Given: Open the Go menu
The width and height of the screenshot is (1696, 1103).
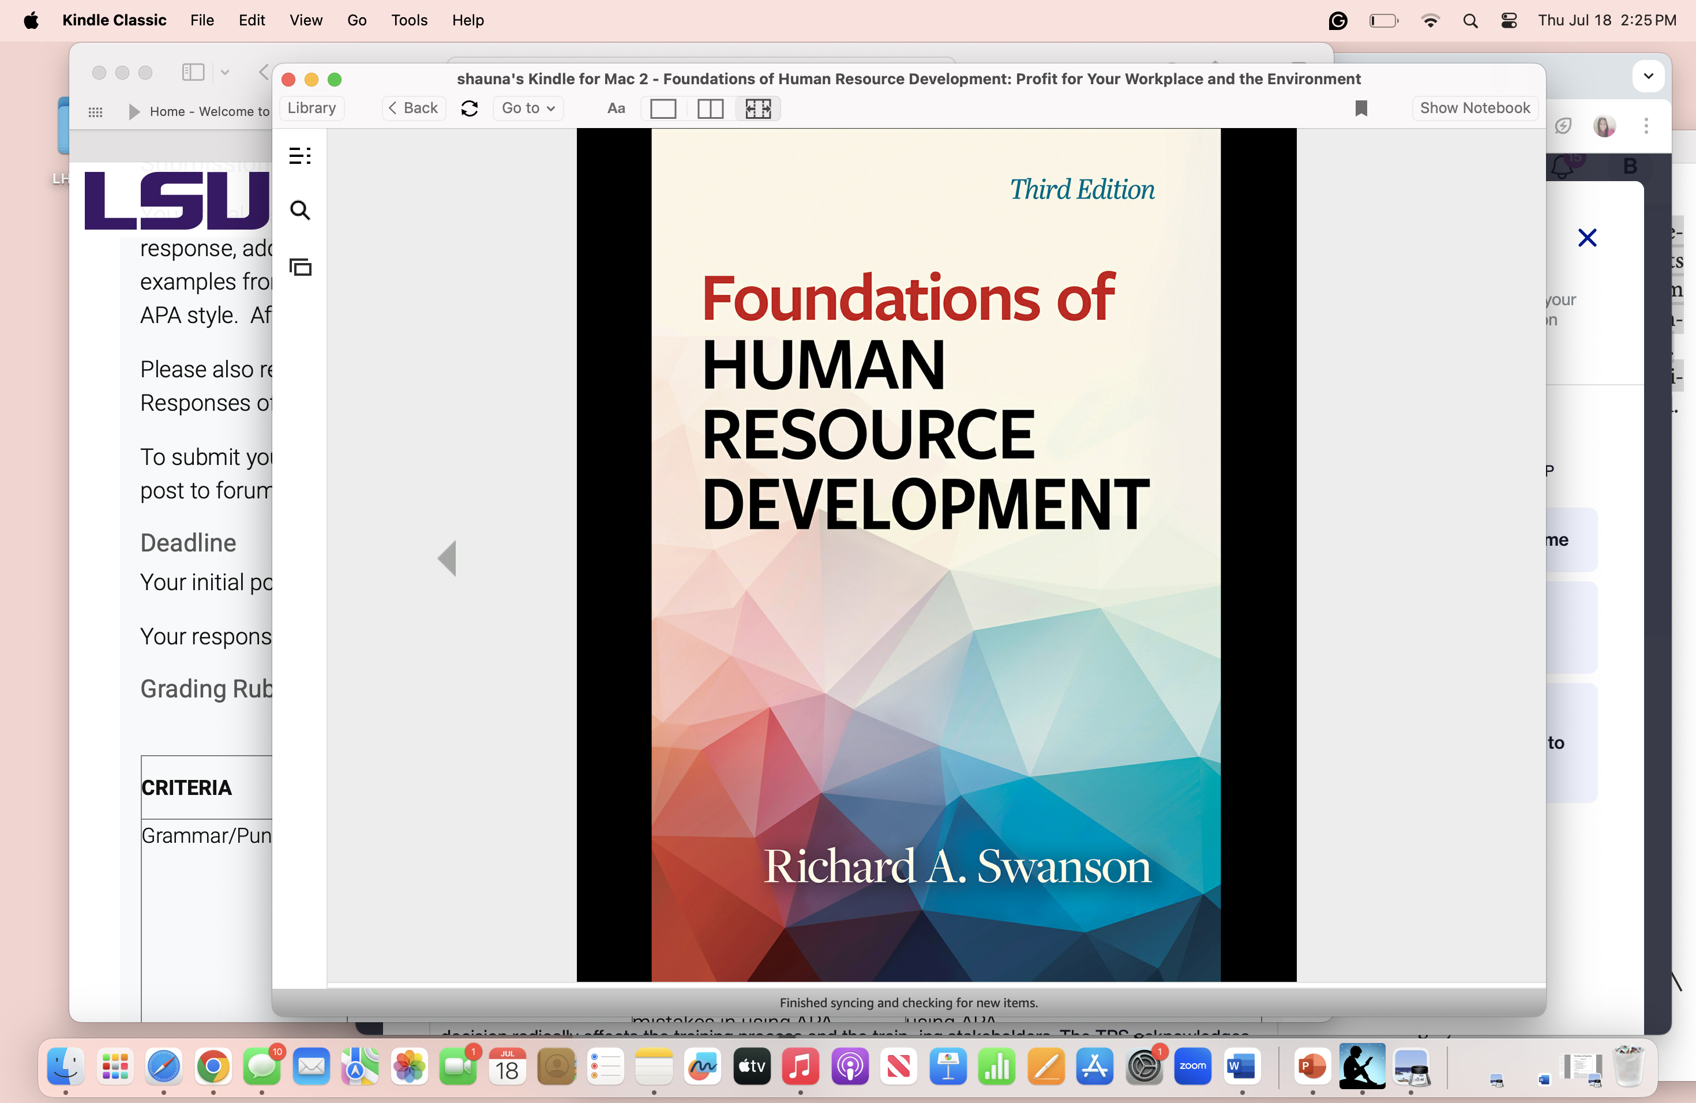Looking at the screenshot, I should (x=357, y=20).
